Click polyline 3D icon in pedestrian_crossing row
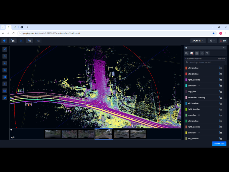The width and height of the screenshot is (229, 172). tap(220, 97)
